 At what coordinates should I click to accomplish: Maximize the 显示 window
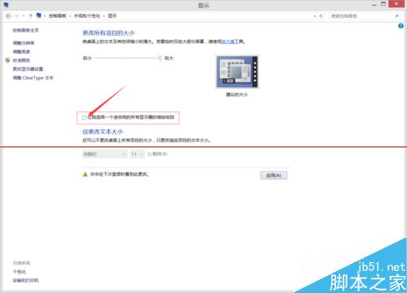coord(383,4)
